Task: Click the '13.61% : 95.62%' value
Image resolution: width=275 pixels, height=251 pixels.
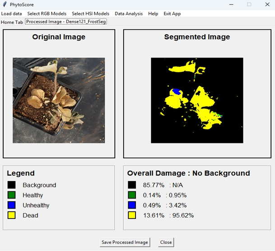Action: click(x=168, y=215)
